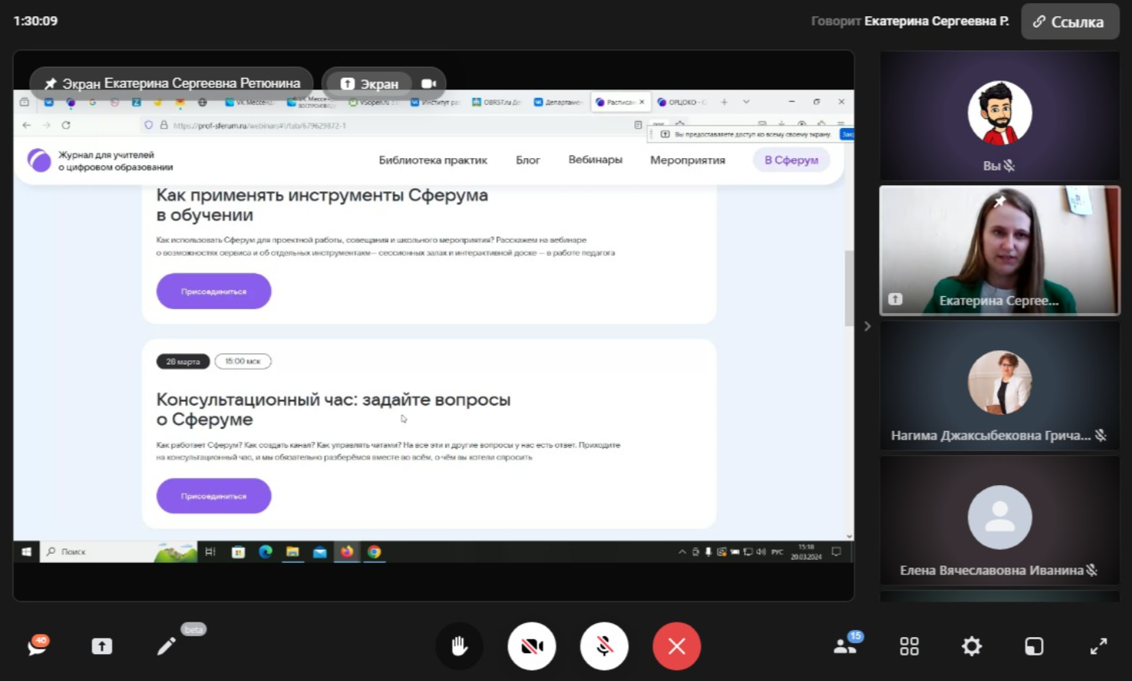Switch to grid layout view
Image resolution: width=1132 pixels, height=681 pixels.
[909, 646]
